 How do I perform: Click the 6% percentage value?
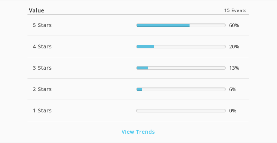[233, 89]
